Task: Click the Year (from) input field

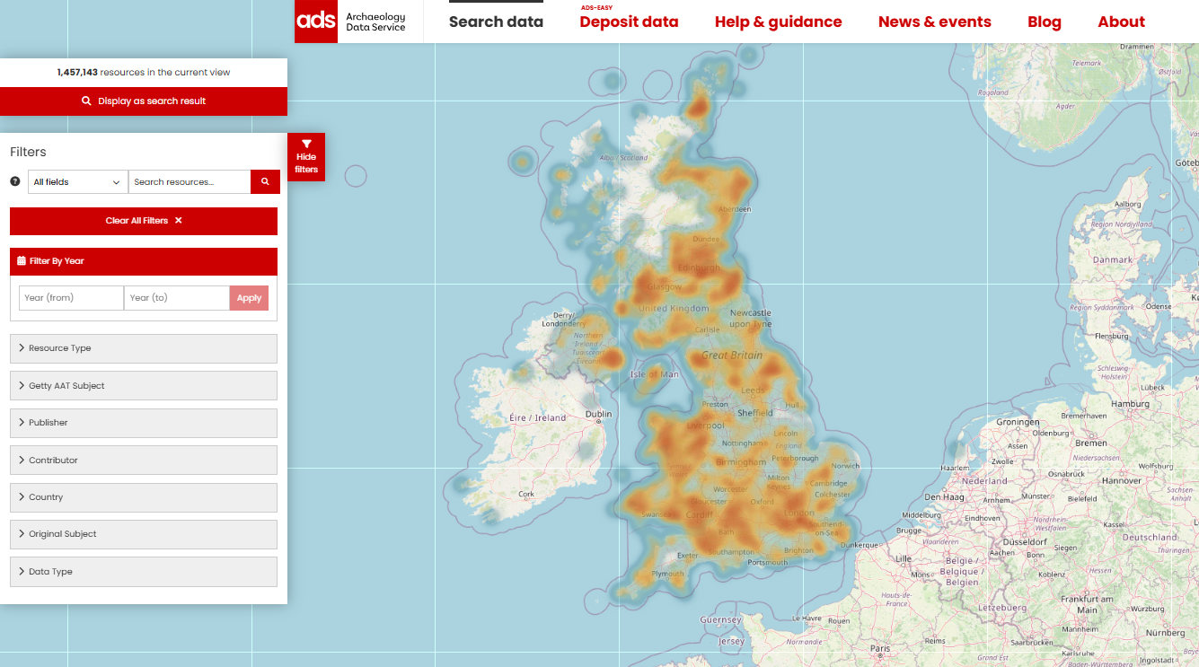Action: click(x=71, y=298)
